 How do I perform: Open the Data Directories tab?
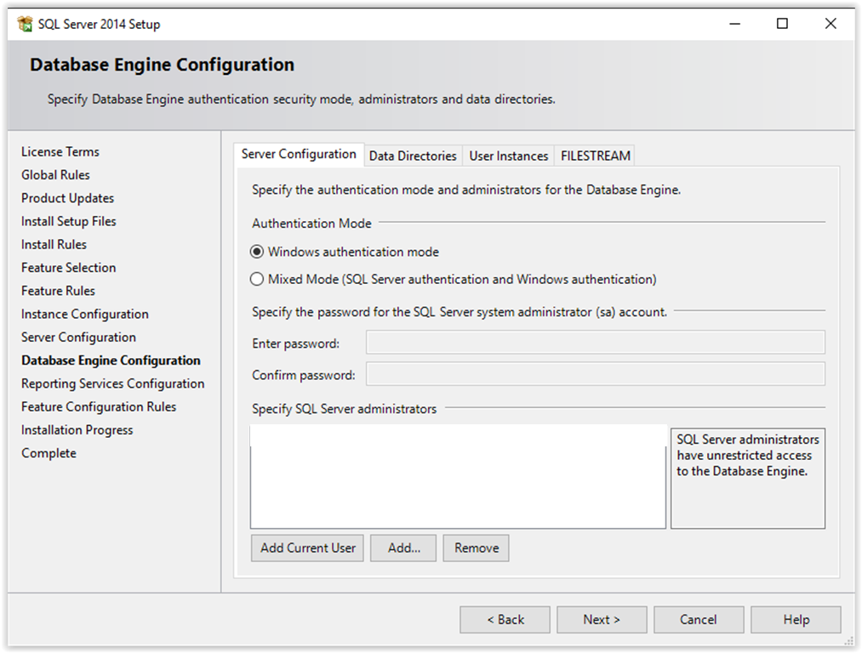click(x=413, y=156)
